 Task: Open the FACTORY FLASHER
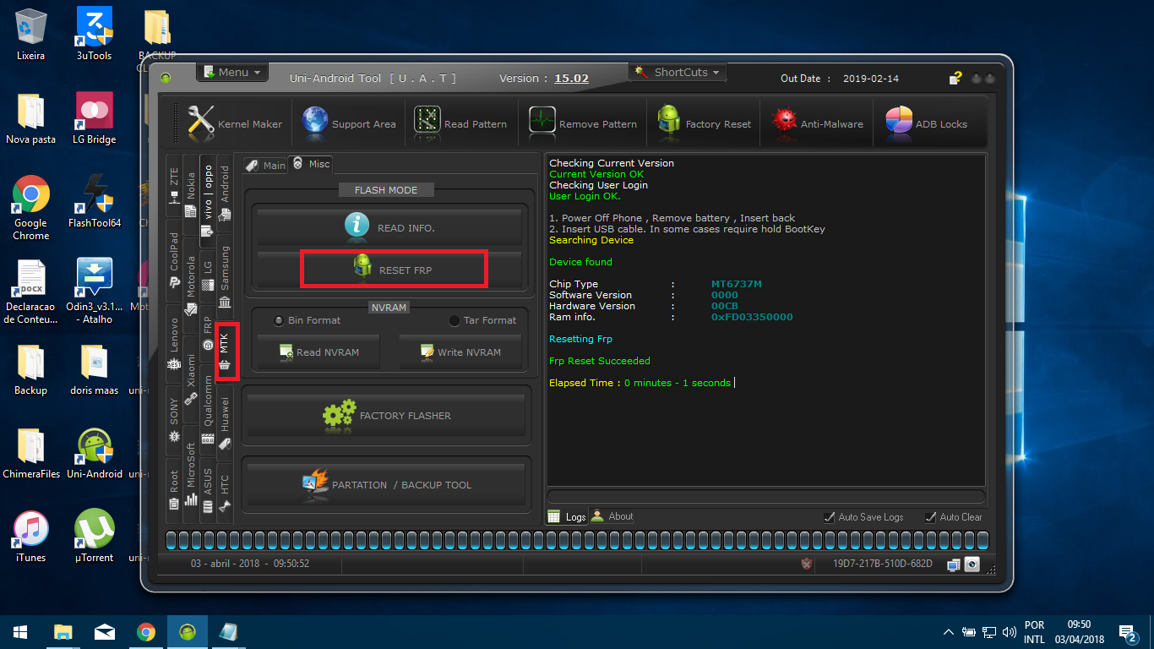point(386,416)
